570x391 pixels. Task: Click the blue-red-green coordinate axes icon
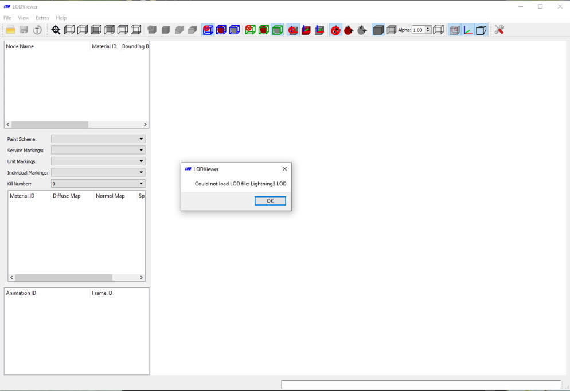click(x=468, y=30)
